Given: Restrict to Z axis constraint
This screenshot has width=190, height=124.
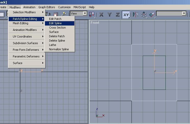Looking at the screenshot, I should pyautogui.click(x=118, y=14).
